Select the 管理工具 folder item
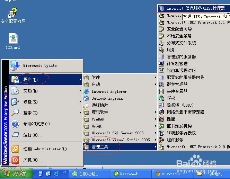Screen dimensions: 230x179 click(x=120, y=147)
